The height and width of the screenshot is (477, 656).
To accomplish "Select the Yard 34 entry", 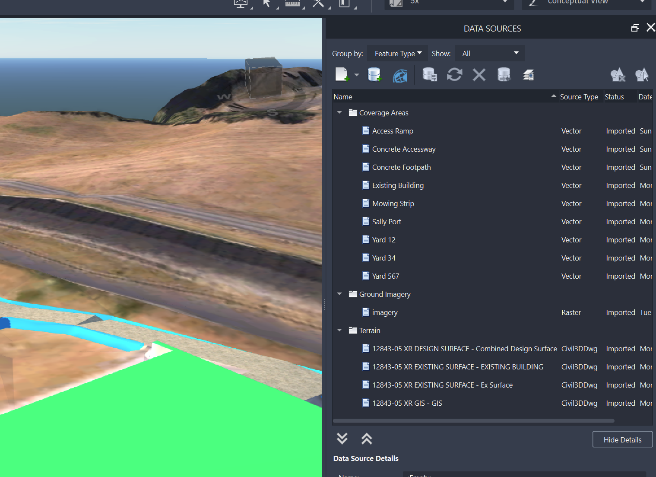I will tap(492, 258).
